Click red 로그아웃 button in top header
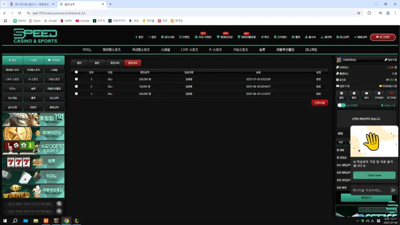Viewport: 400px width, 225px height. [383, 37]
